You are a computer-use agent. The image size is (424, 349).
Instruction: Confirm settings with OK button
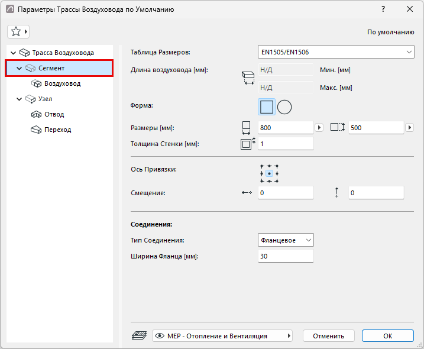[x=388, y=336]
